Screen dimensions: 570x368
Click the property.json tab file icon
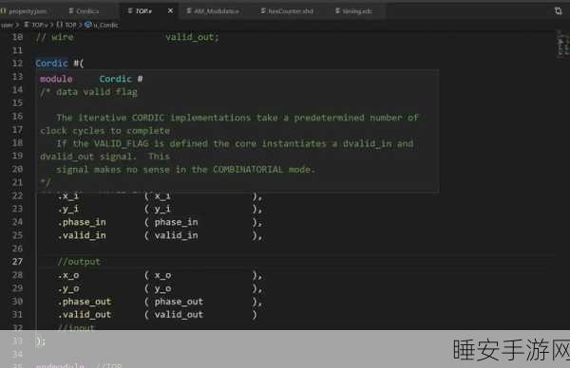coord(3,11)
